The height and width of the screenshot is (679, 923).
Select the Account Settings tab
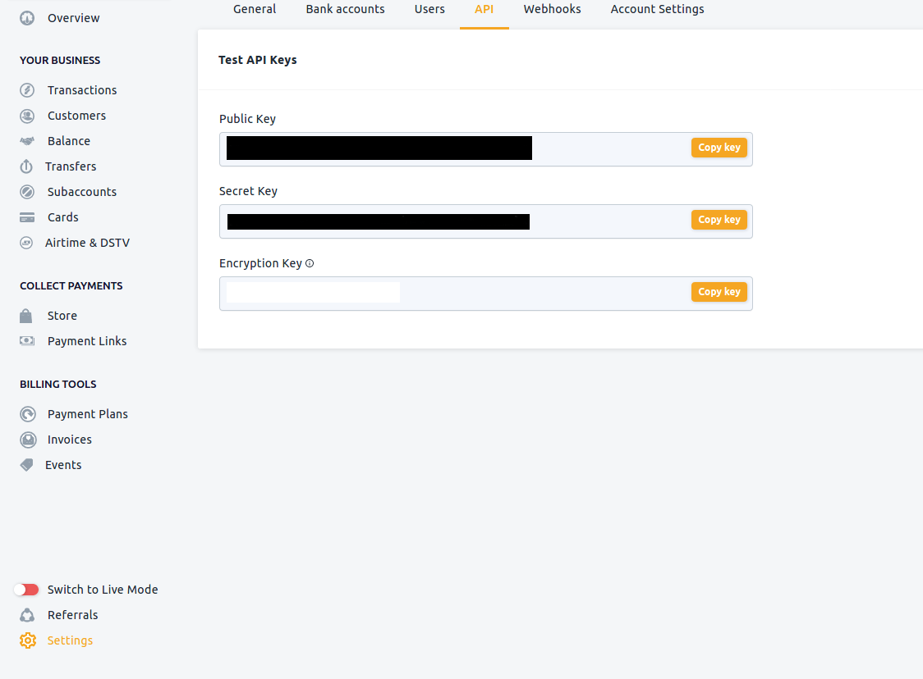pos(657,9)
